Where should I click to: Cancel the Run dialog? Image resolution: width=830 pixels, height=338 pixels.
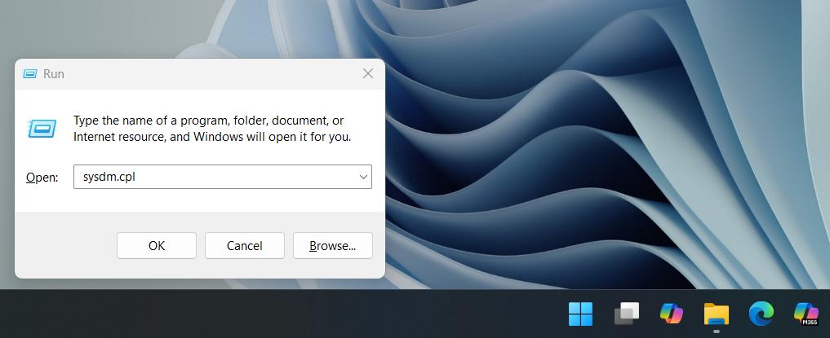click(245, 246)
